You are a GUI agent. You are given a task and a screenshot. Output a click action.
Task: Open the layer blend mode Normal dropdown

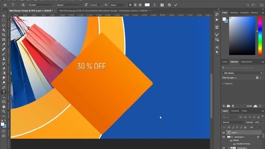point(233,122)
